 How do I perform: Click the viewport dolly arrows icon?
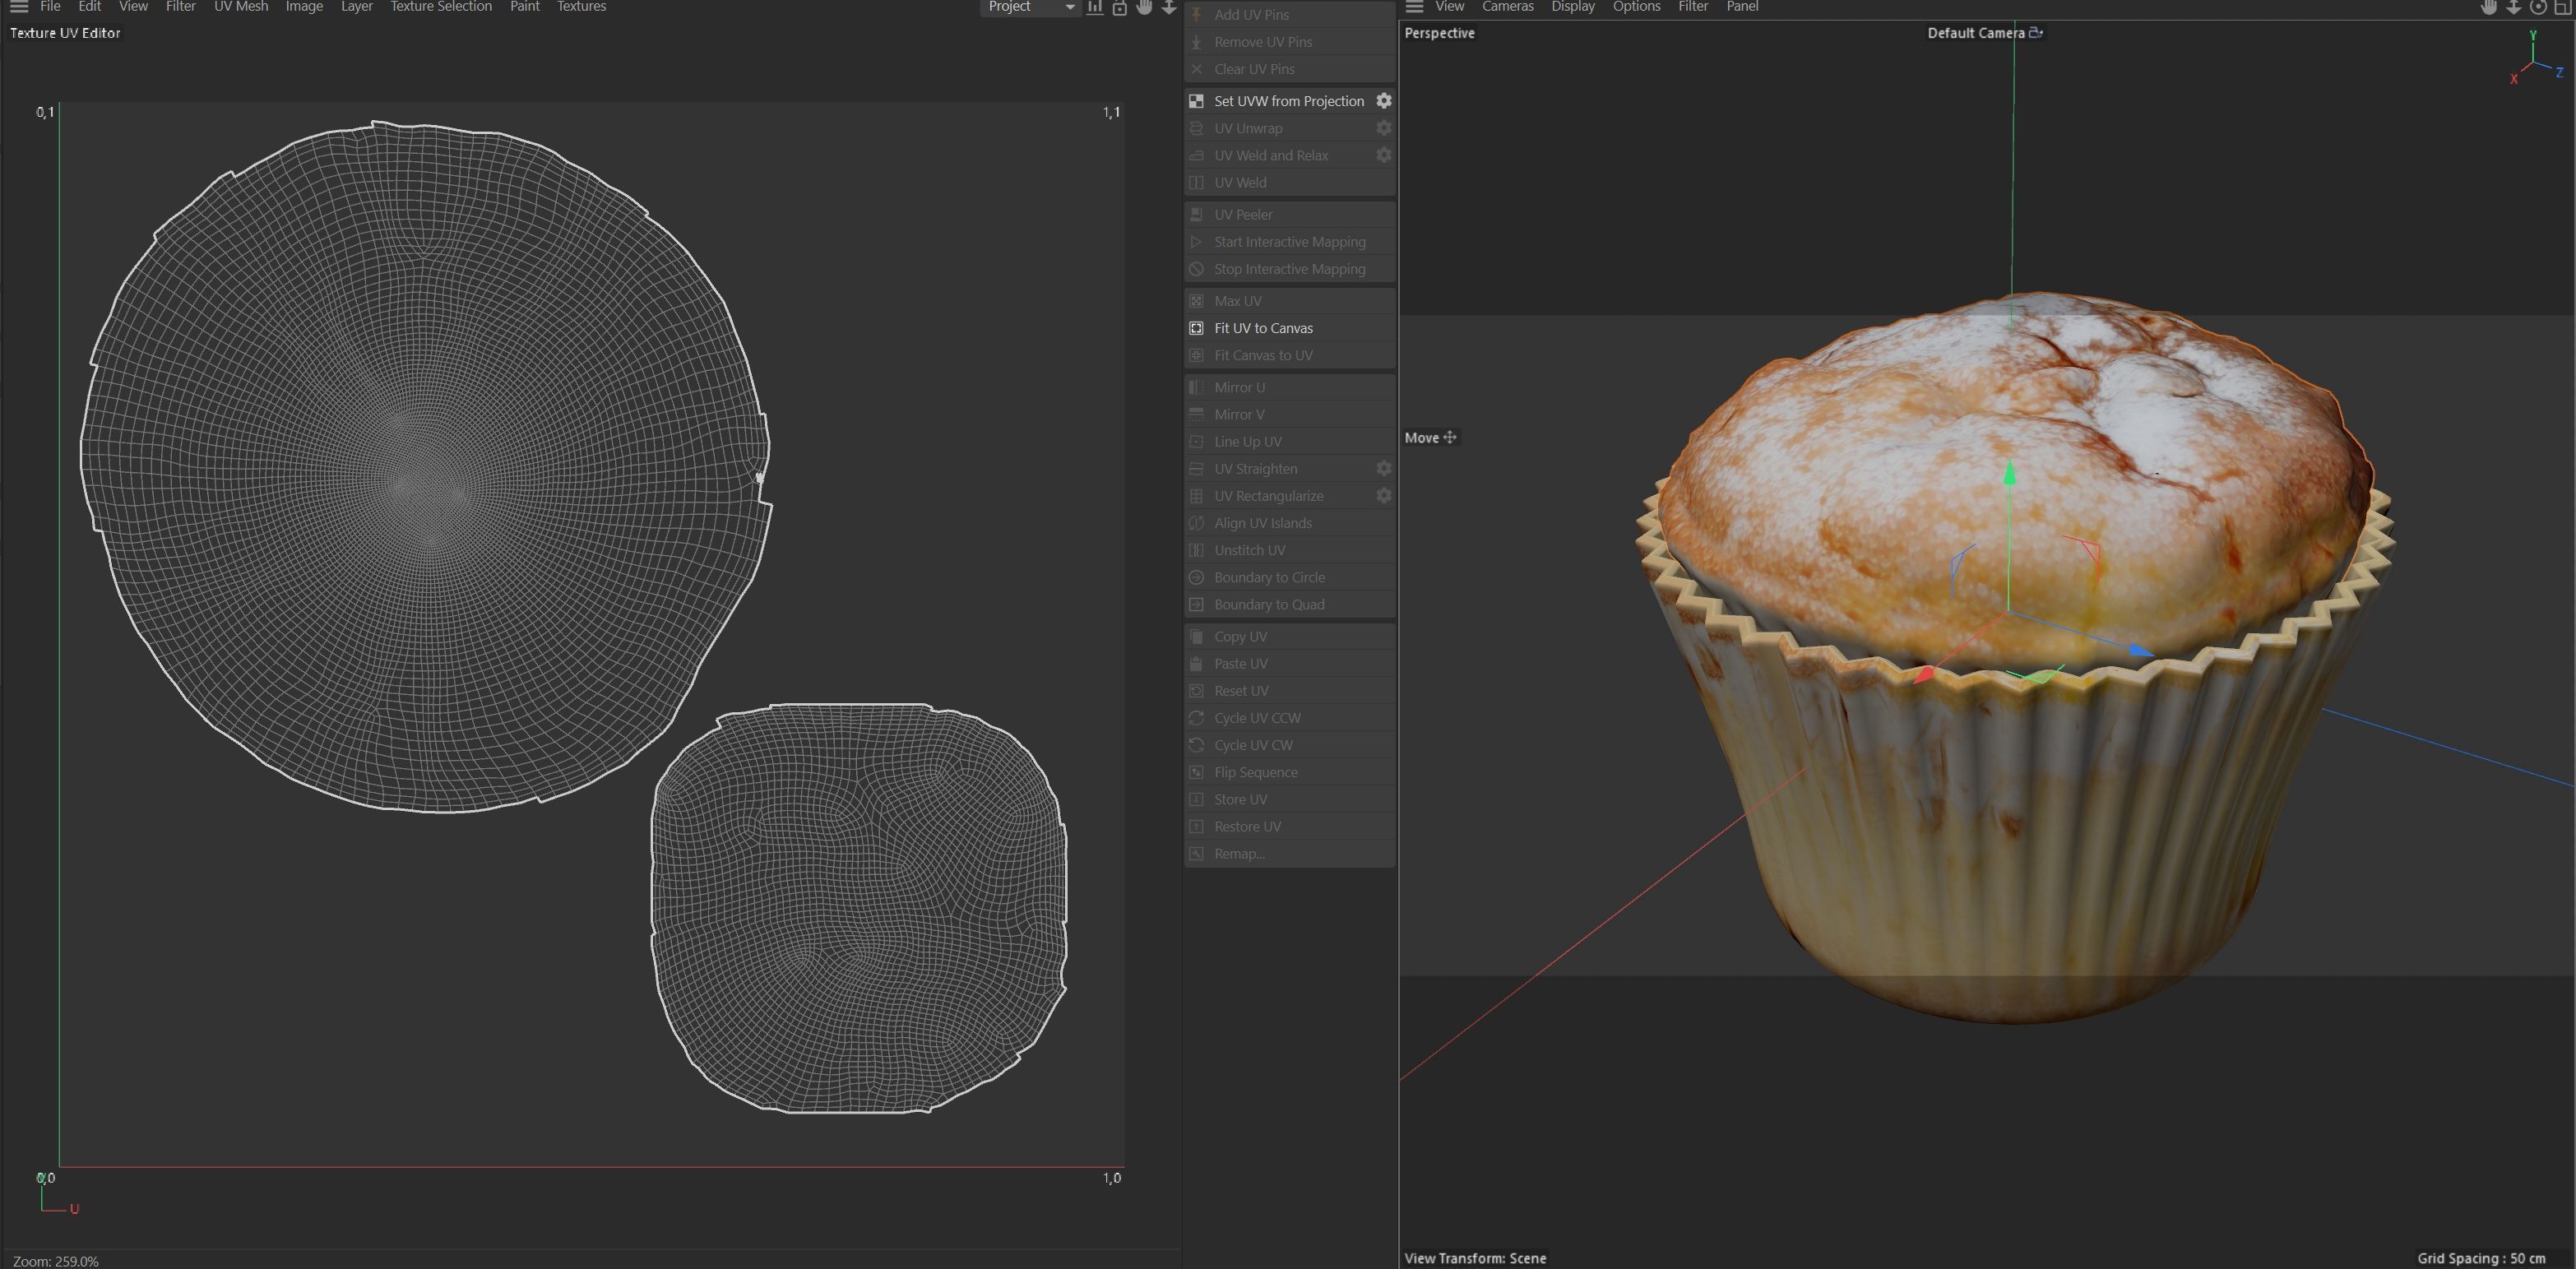pyautogui.click(x=2513, y=7)
